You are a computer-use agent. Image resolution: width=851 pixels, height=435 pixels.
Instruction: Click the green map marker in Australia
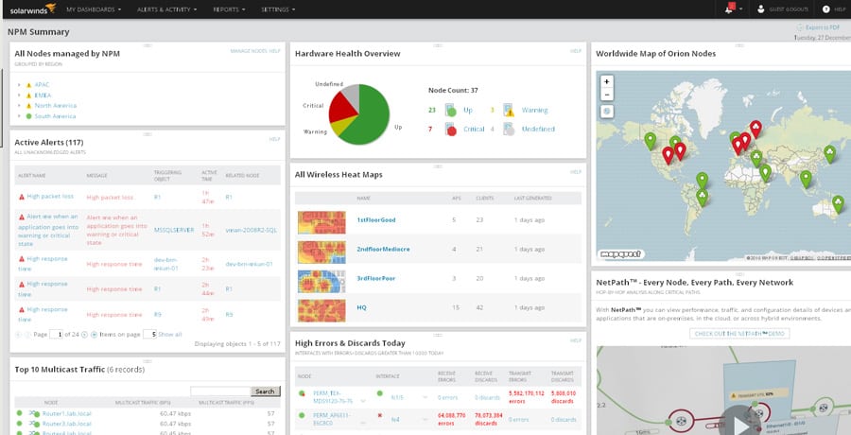[x=838, y=203]
